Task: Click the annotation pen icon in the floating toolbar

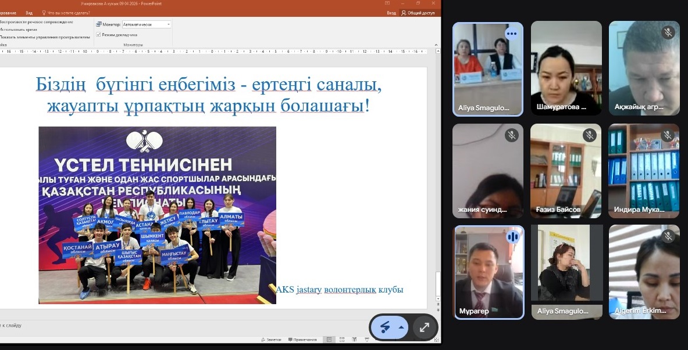Action: [x=384, y=327]
